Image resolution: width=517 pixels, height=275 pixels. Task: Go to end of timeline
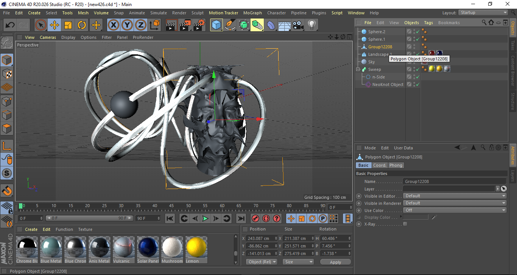[x=241, y=218]
